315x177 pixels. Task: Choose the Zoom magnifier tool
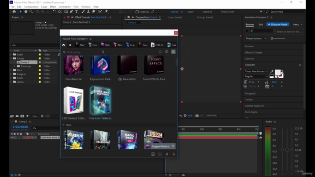pyautogui.click(x=31, y=12)
